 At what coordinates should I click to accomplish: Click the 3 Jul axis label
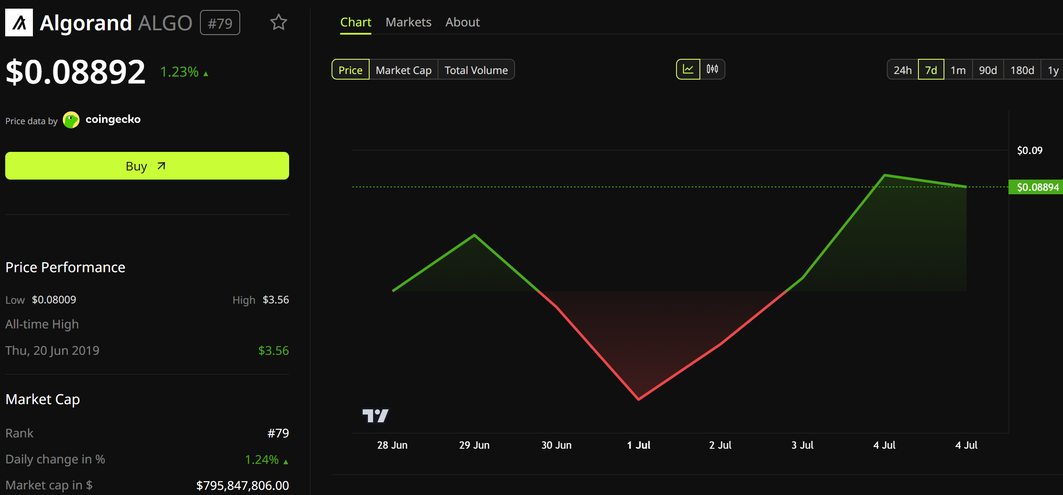(x=802, y=445)
